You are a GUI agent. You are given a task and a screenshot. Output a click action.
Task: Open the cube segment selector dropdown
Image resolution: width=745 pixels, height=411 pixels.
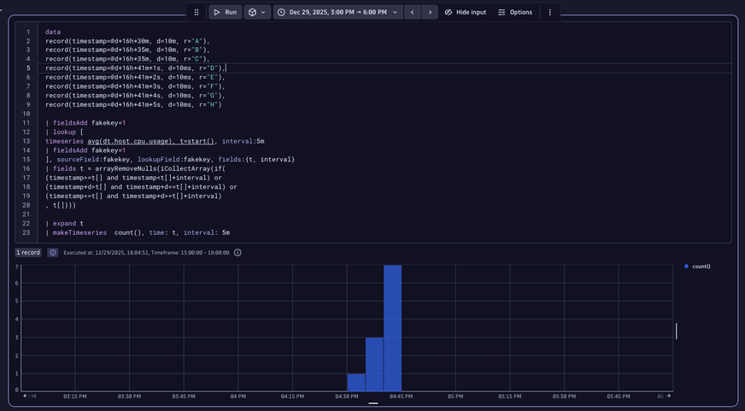[x=257, y=12]
